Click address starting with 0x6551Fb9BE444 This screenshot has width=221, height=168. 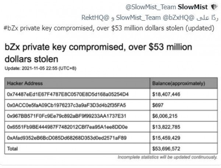(67, 127)
